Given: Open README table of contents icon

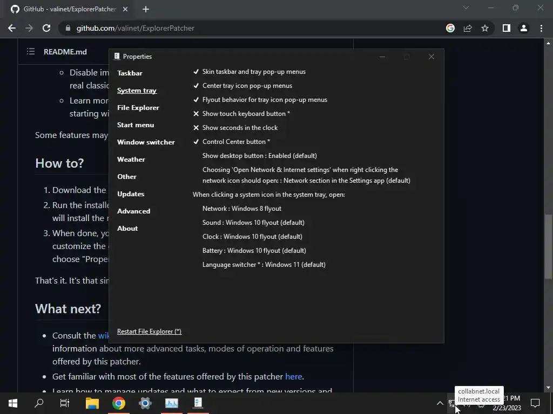Looking at the screenshot, I should 31,52.
